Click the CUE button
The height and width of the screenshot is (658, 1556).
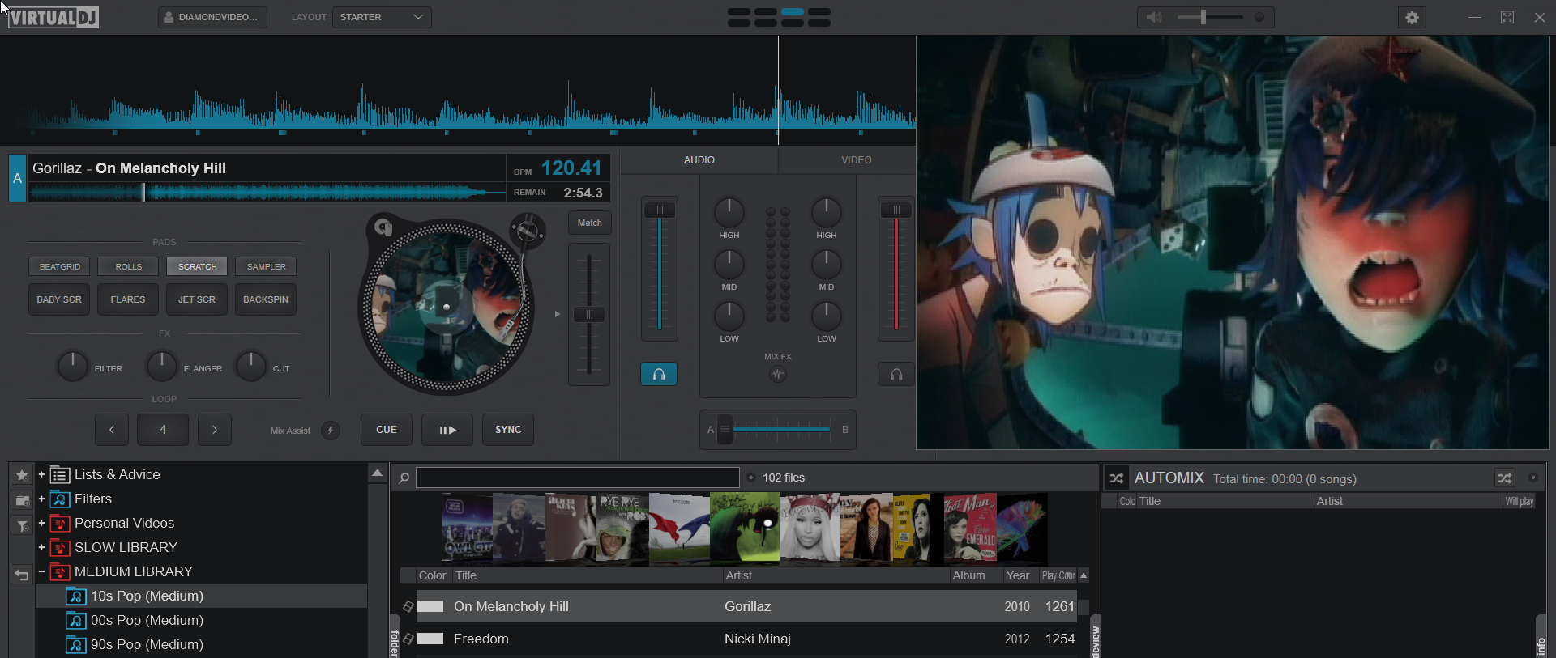[x=387, y=430]
